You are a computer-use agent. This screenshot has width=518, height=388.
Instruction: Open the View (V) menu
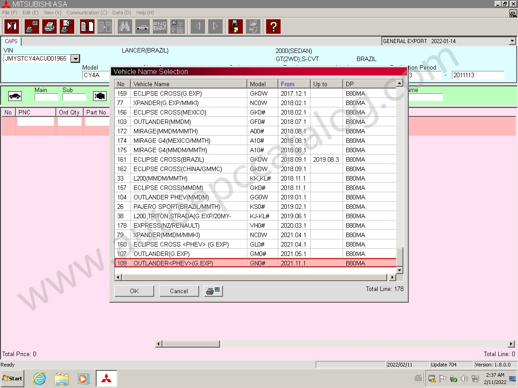[53, 13]
